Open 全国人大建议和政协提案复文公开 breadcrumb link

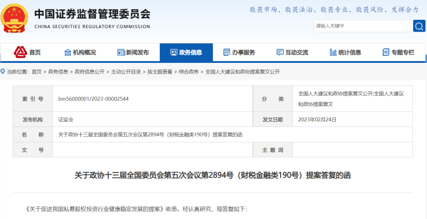242,72
